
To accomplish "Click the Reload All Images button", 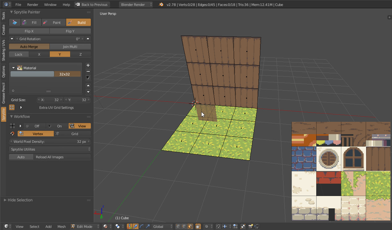I will pyautogui.click(x=50, y=157).
